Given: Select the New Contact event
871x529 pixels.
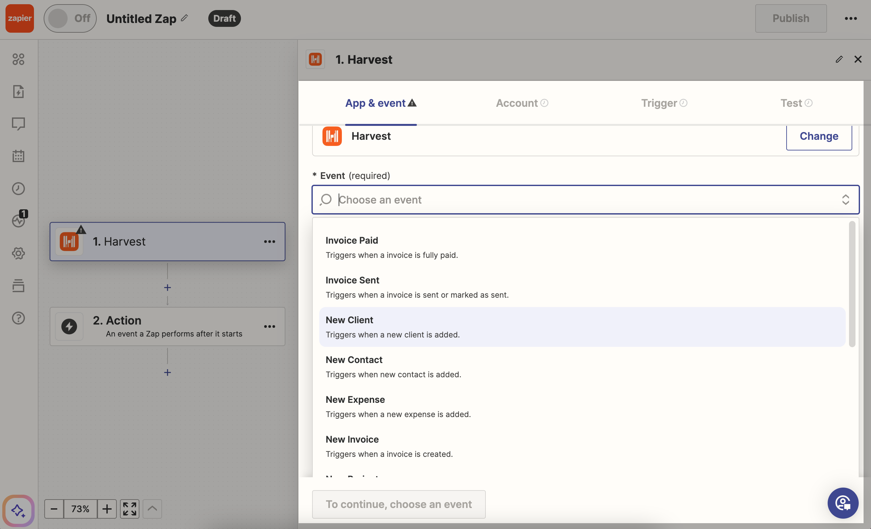Looking at the screenshot, I should pyautogui.click(x=582, y=367).
